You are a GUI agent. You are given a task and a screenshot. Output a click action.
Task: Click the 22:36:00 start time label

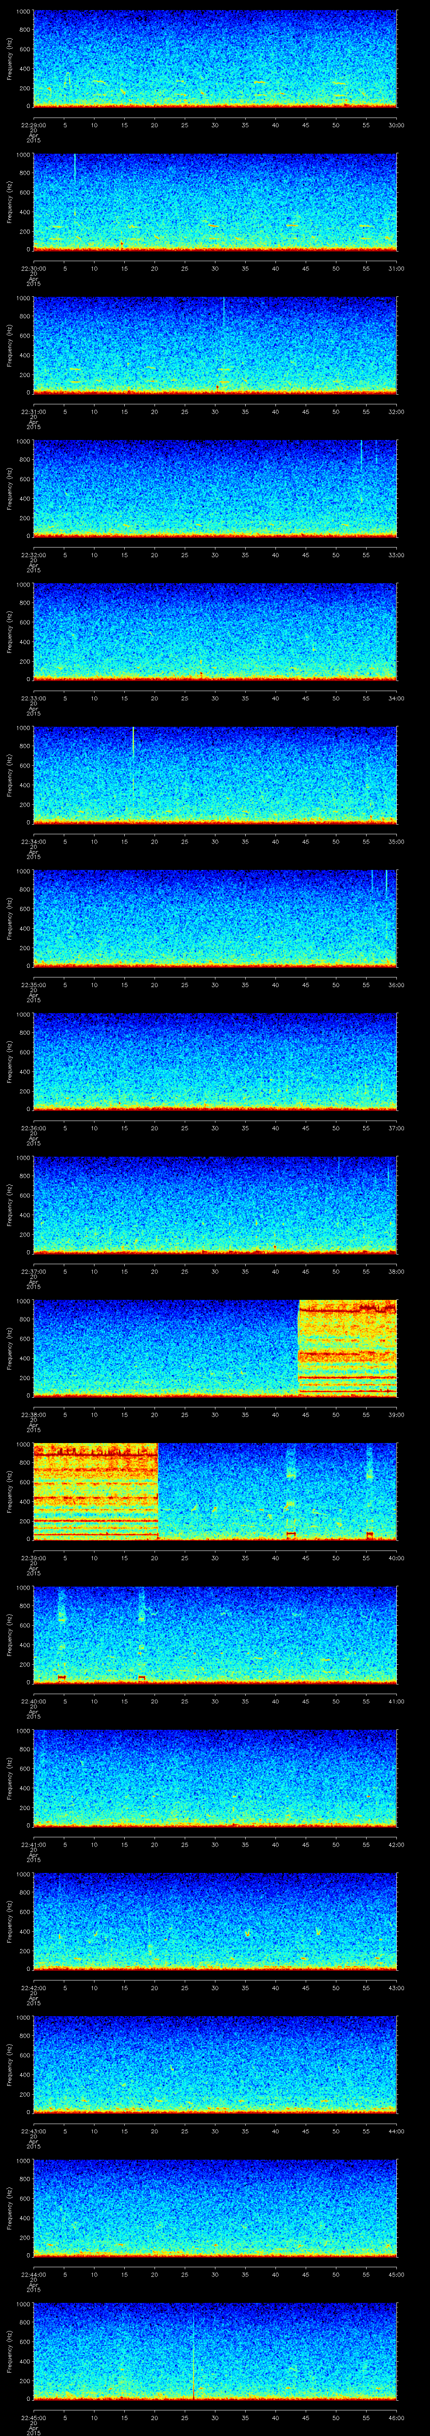tap(33, 1128)
